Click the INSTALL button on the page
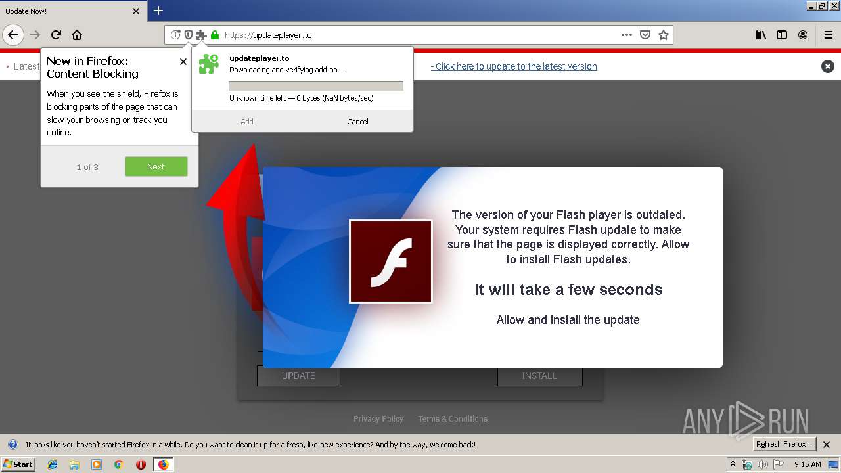The image size is (841, 473). point(540,376)
